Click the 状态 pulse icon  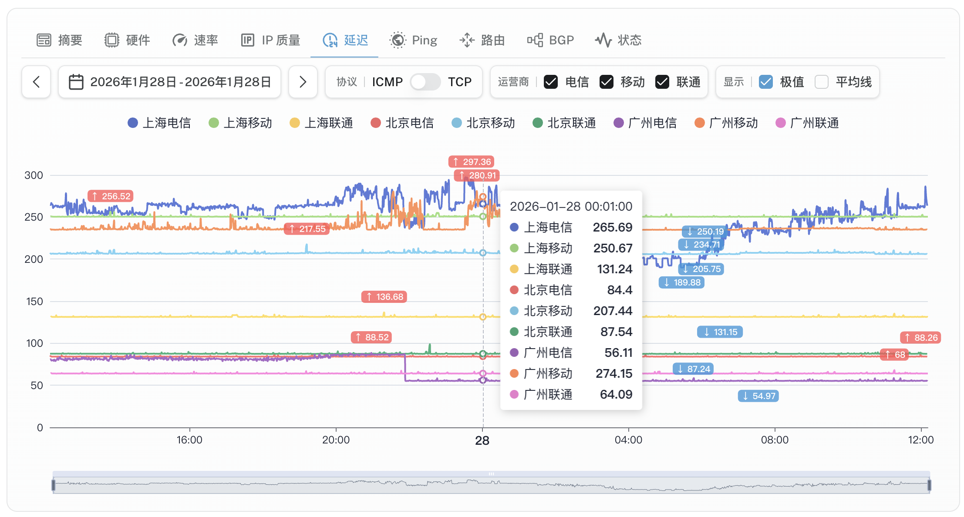(603, 40)
